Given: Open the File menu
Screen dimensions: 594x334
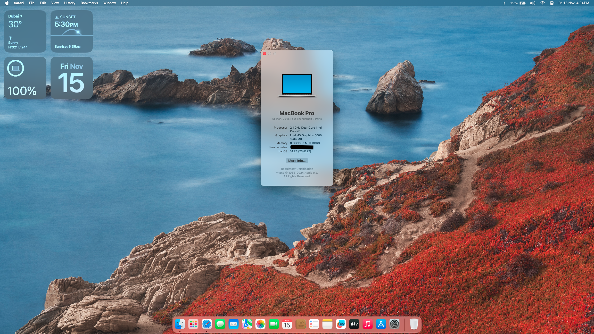Looking at the screenshot, I should [x=32, y=3].
